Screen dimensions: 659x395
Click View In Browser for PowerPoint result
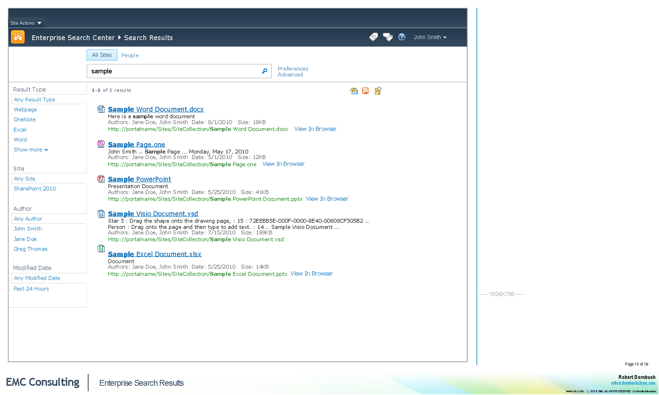click(327, 199)
